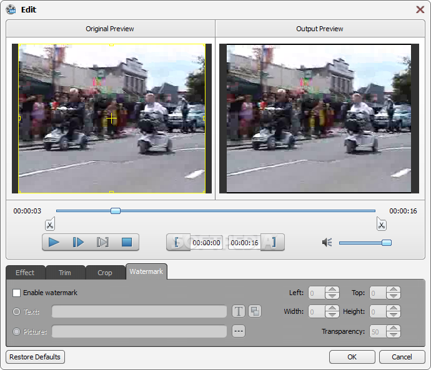
Task: Click the crop center crosshair in Original Preview
Action: point(111,119)
